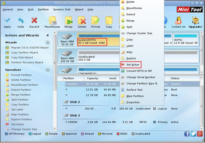Sort by the Capacity column header
The height and width of the screenshot is (143, 205).
pos(91,78)
